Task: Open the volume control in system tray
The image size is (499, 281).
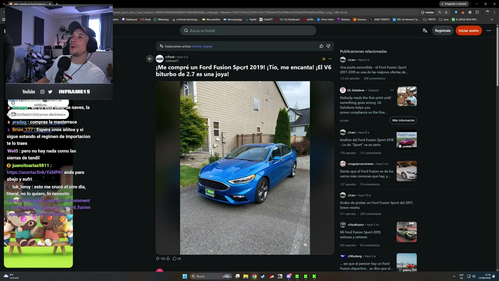Action: 474,276
